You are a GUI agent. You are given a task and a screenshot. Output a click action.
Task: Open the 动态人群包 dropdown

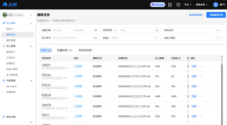pos(192,38)
